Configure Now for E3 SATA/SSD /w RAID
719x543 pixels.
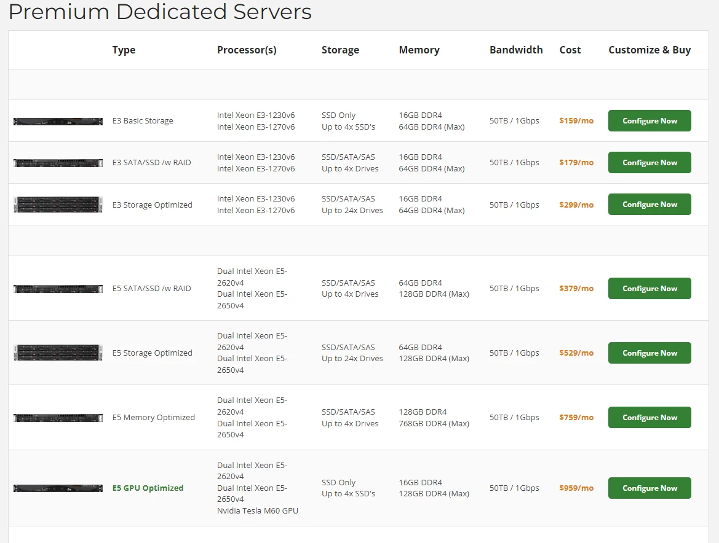(649, 162)
